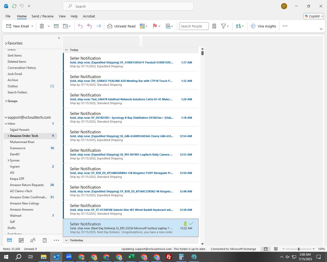This screenshot has height=262, width=327.
Task: Click the Filter Email funnel icon
Action: point(223,26)
